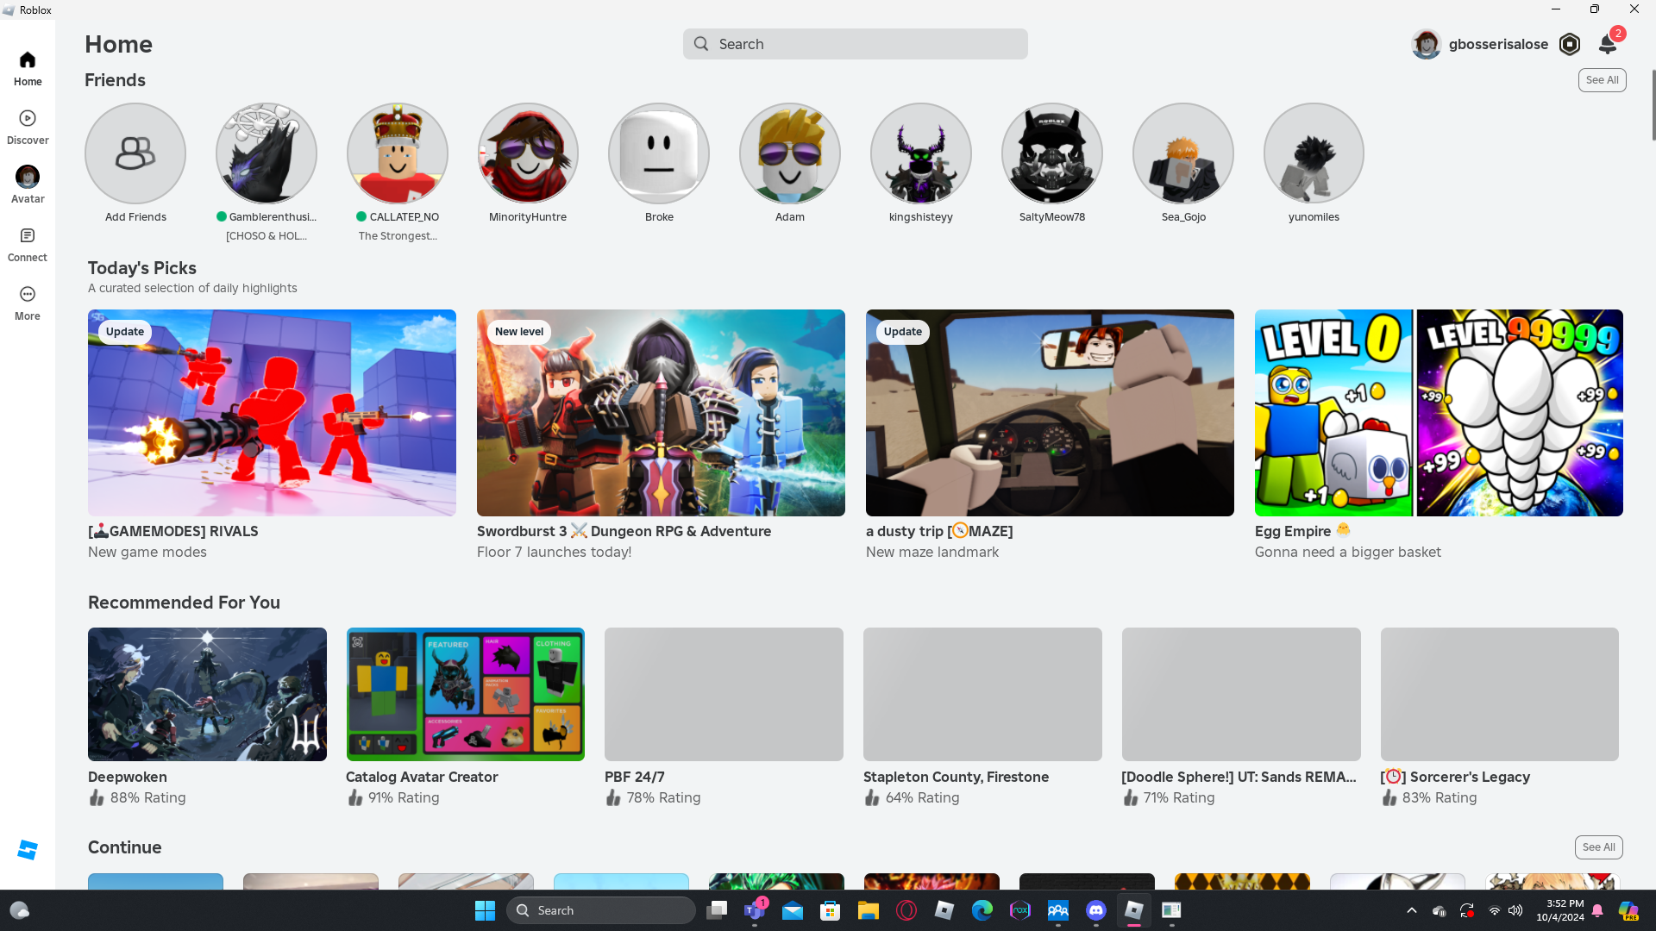
Task: Open the gbosserisalose profile avatar
Action: coord(1426,44)
